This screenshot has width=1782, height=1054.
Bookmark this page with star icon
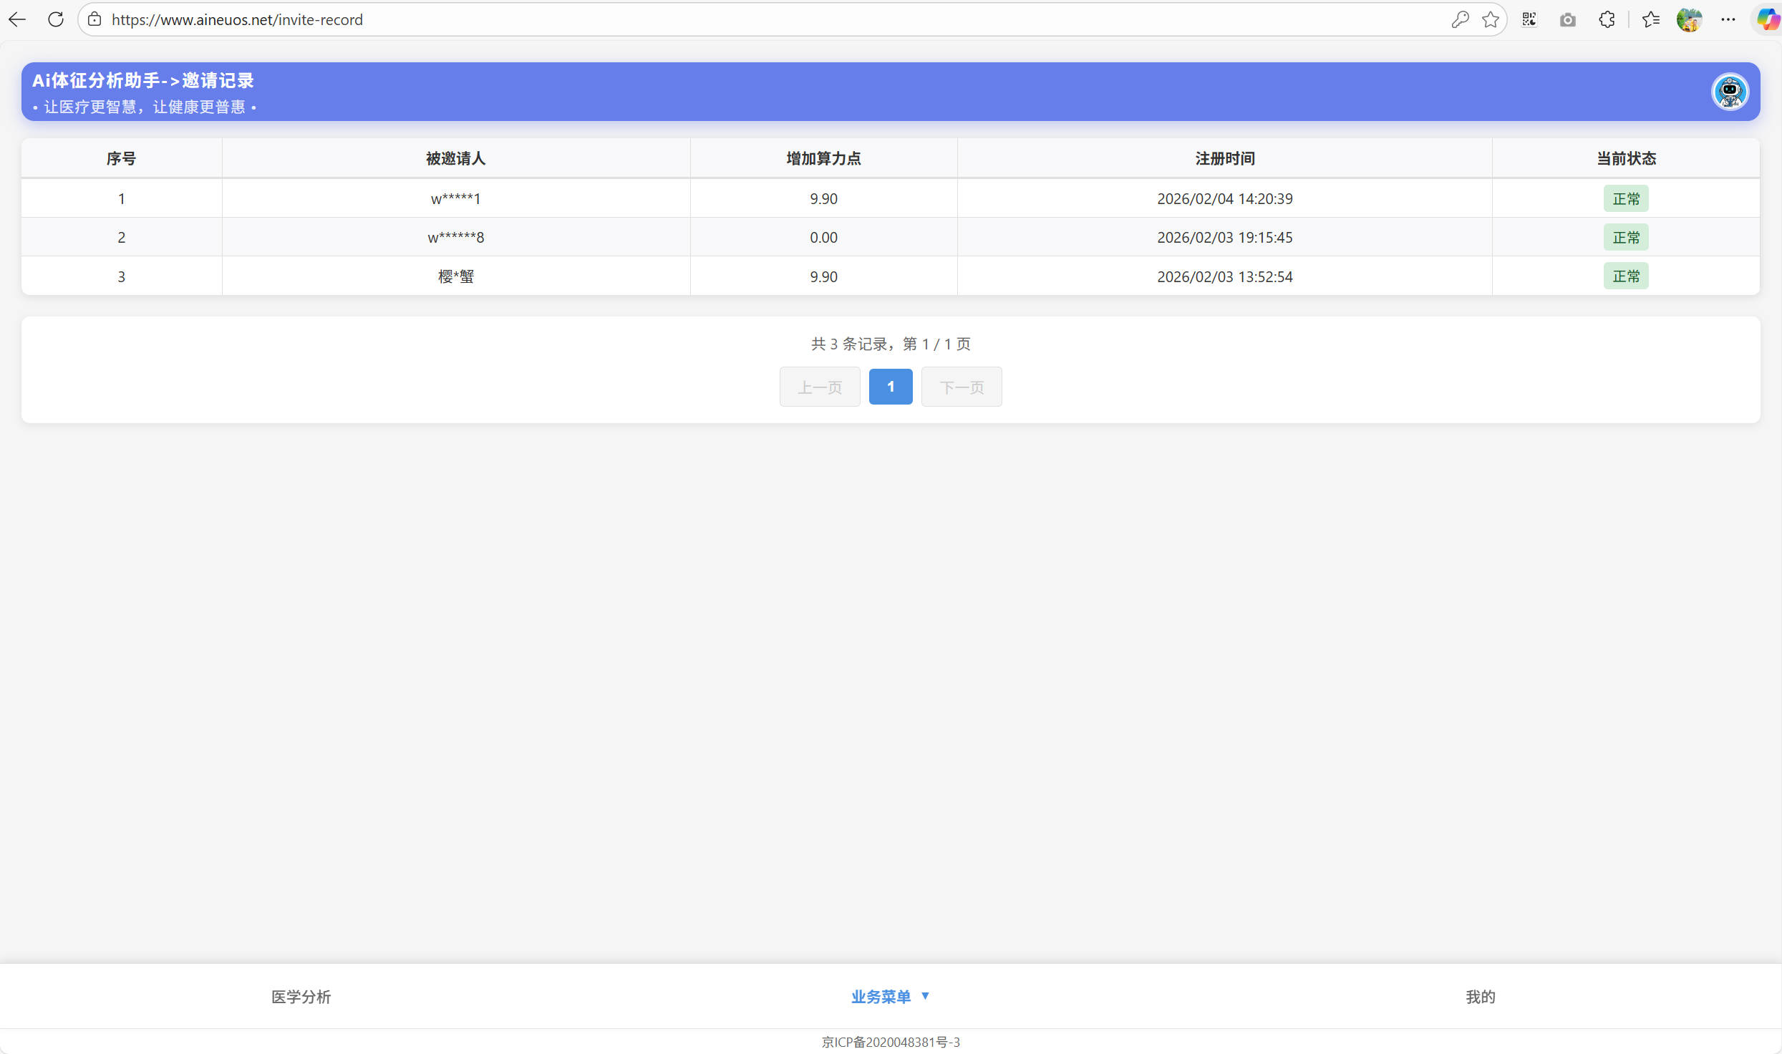[x=1491, y=20]
